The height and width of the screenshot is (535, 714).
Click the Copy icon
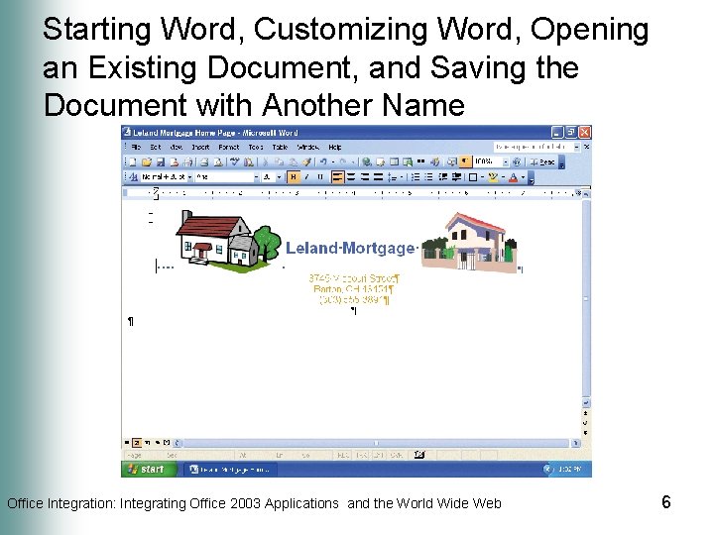279,161
